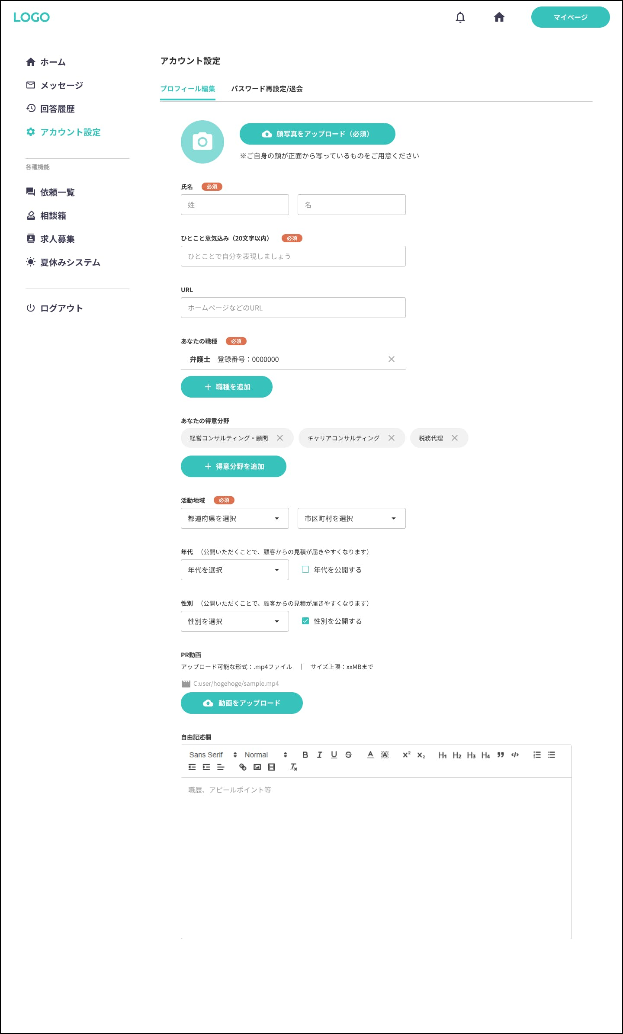Screen dimensions: 623x1034
Task: Open the Sans Serif font dropdown
Action: coord(213,755)
